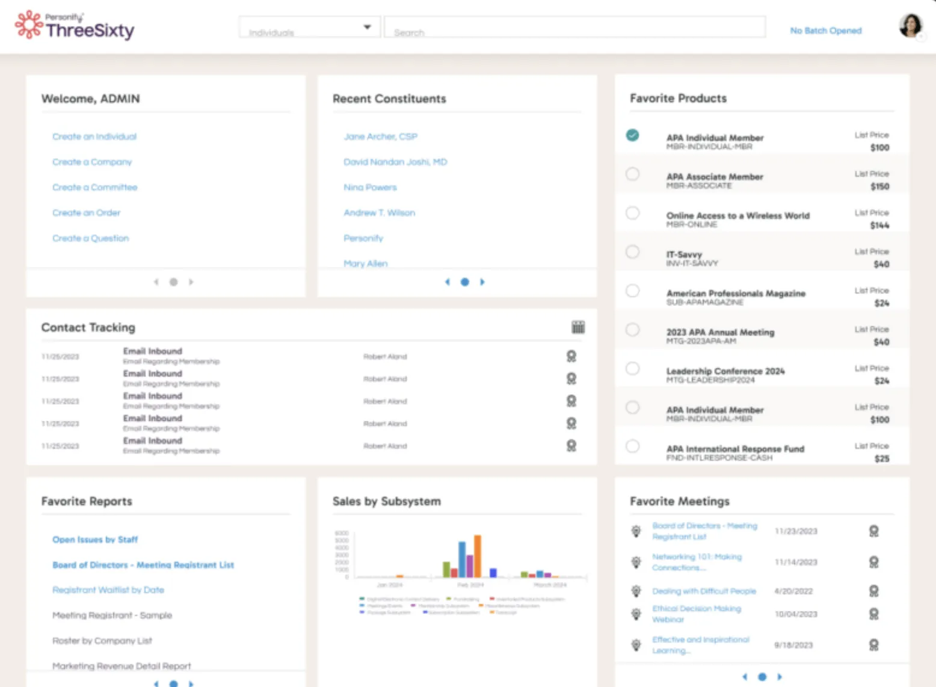
Task: Select the second APA Individual Member product
Action: click(x=632, y=407)
